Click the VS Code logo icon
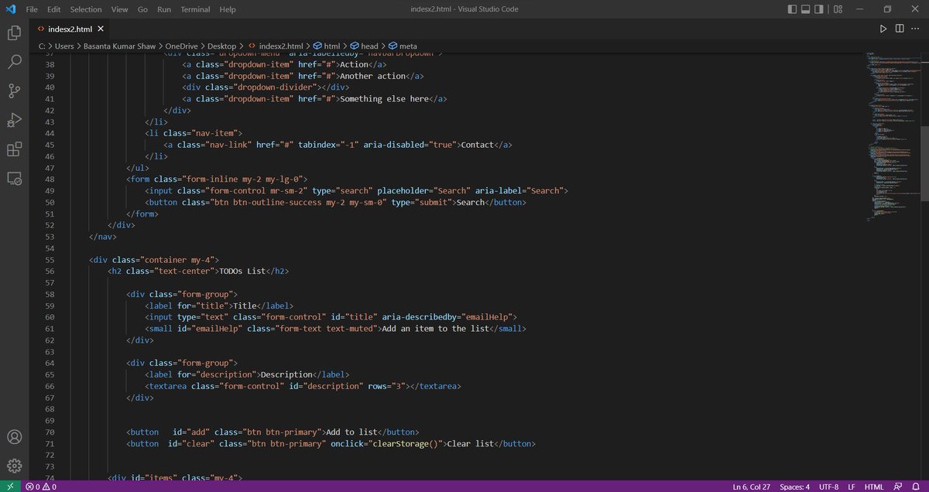This screenshot has height=492, width=929. pyautogui.click(x=11, y=9)
